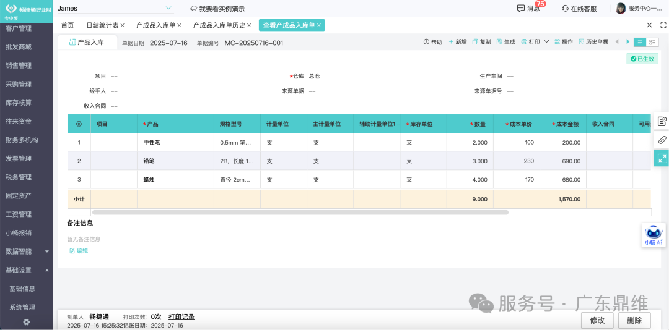This screenshot has width=669, height=330.
Task: Click the 我要看实例演示 icon link
Action: pyautogui.click(x=217, y=9)
